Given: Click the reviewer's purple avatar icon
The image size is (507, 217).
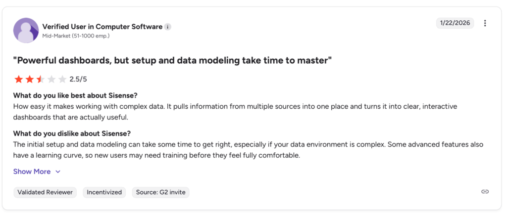Looking at the screenshot, I should pos(26,30).
